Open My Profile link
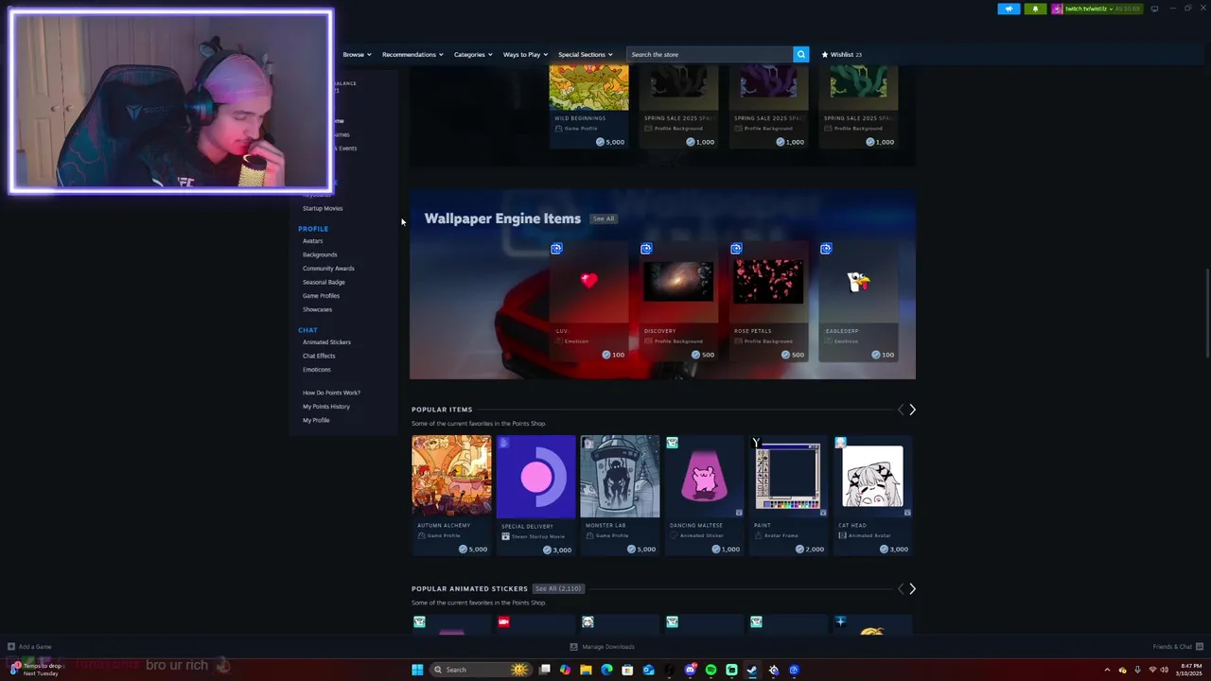Screen dimensions: 1211x681 (316, 420)
